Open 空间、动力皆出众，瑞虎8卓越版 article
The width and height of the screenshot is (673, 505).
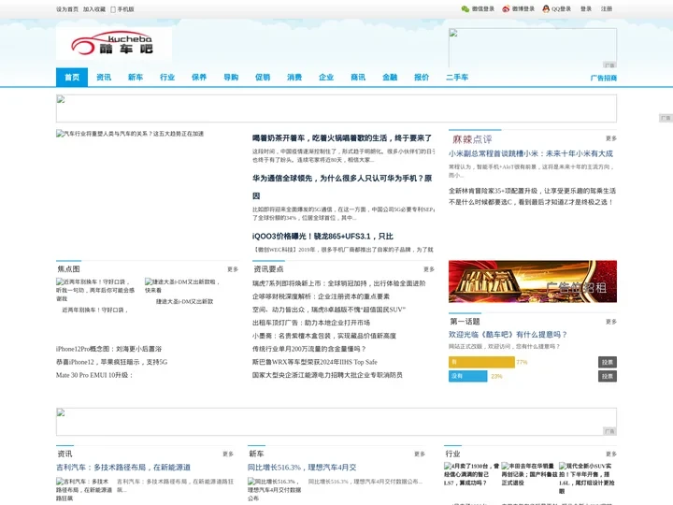[329, 310]
